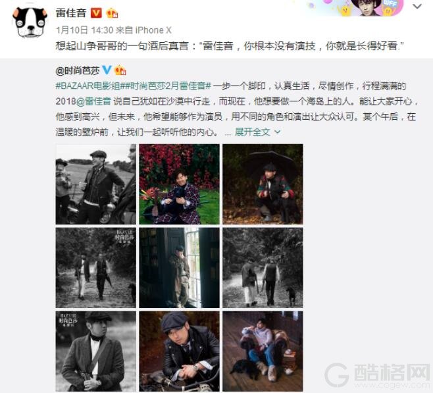Open the post options chevron at top right
This screenshot has width=433, height=393.
click(x=417, y=6)
